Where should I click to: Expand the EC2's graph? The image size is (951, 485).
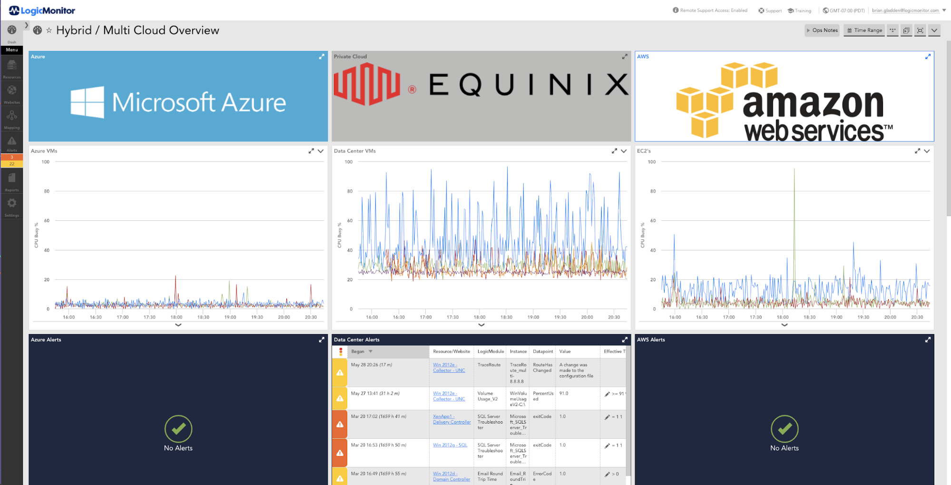coord(917,151)
